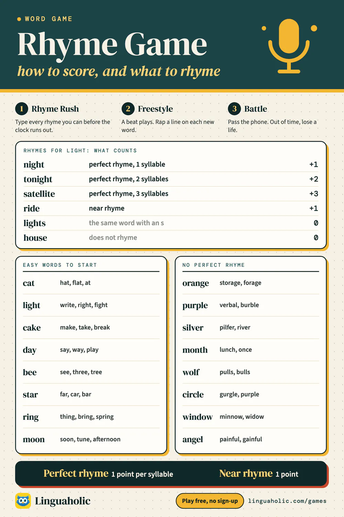
Task: Select the Rhyme Rush heading
Action: pos(55,109)
